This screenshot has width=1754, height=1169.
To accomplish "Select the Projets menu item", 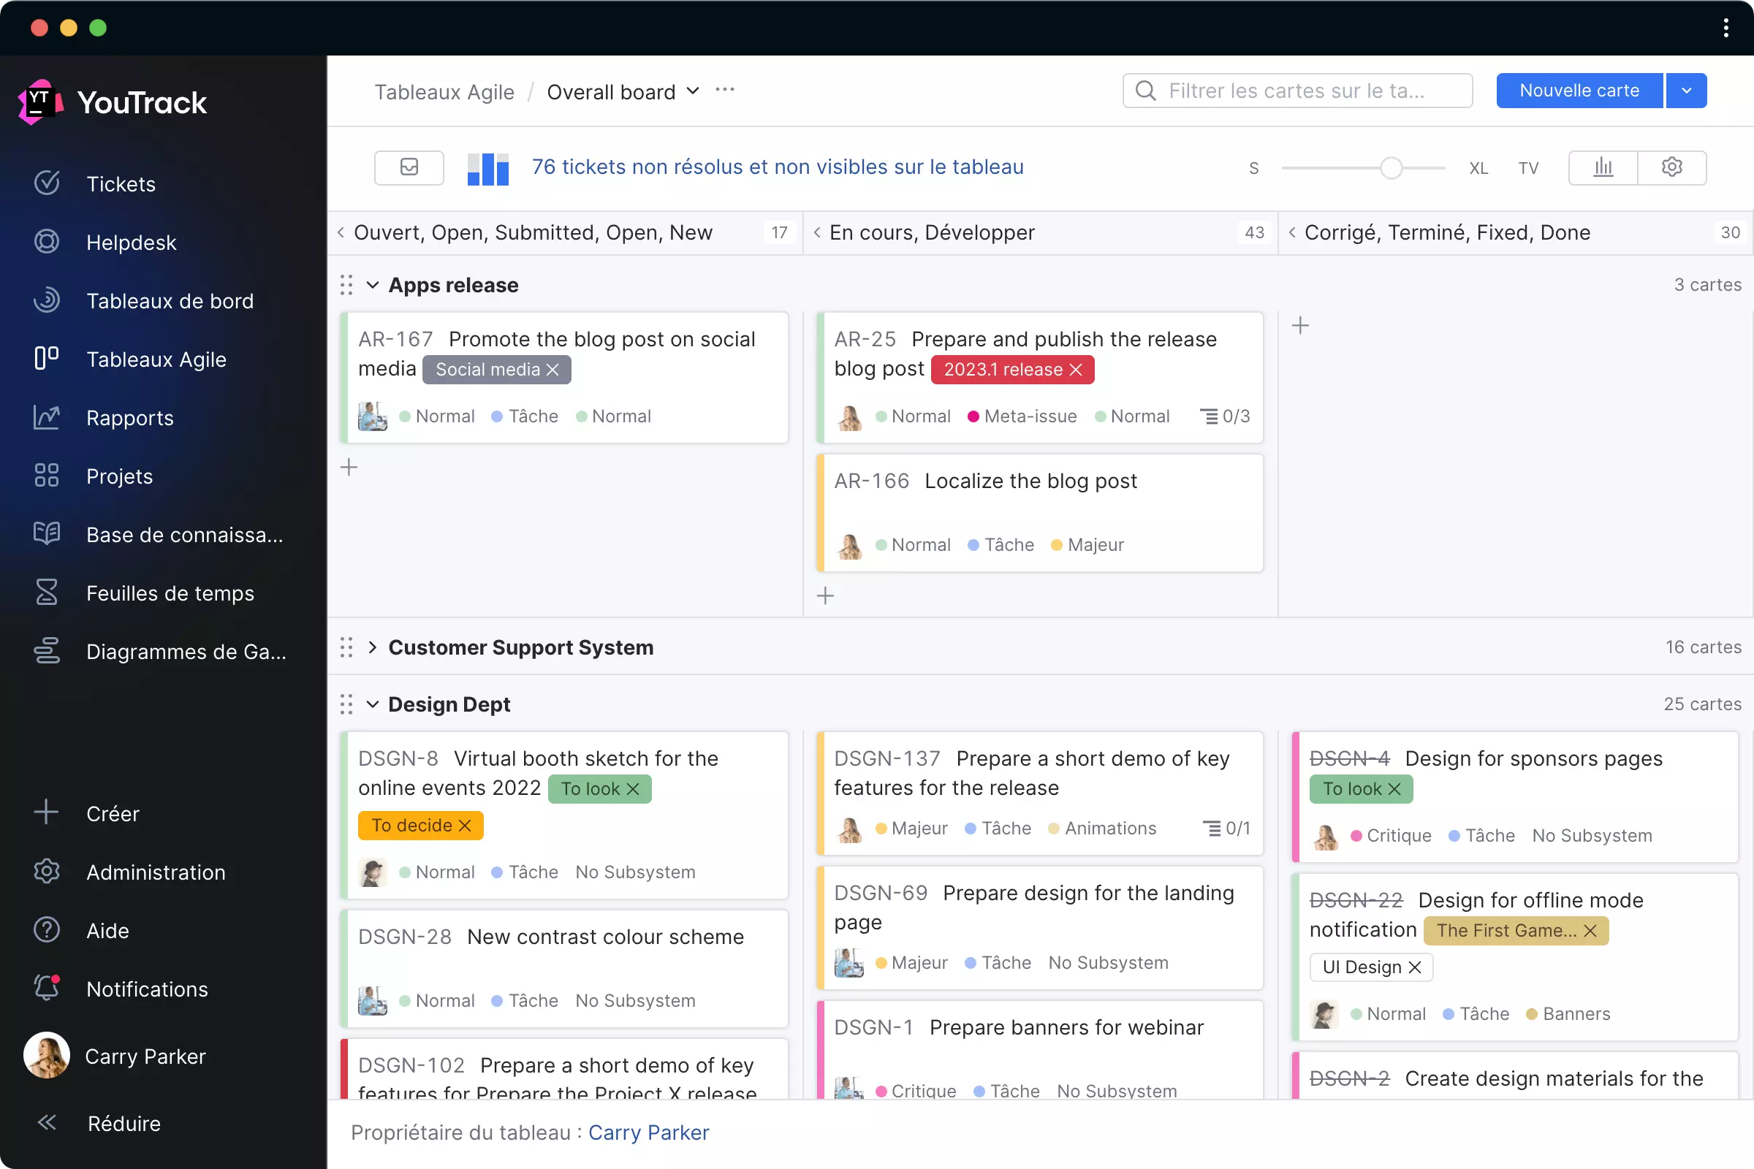I will click(120, 476).
